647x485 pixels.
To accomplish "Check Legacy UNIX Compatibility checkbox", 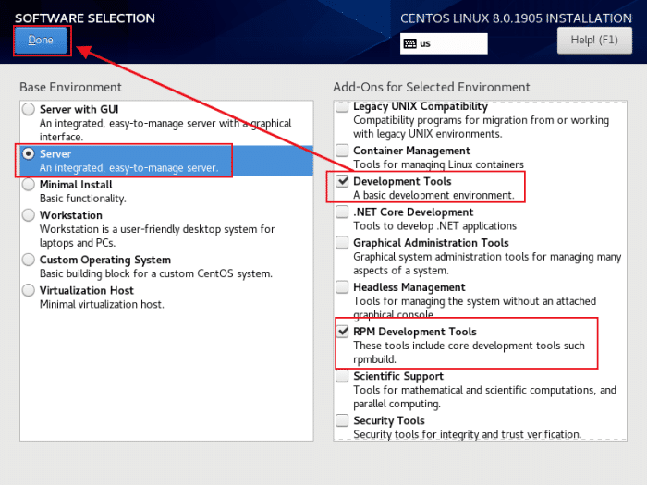I will [x=342, y=106].
